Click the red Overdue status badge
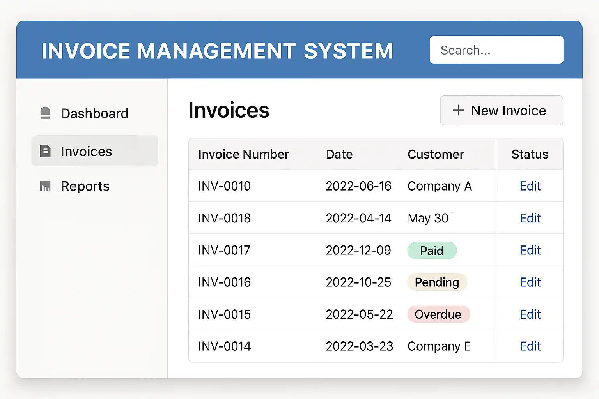The height and width of the screenshot is (399, 599). tap(438, 314)
